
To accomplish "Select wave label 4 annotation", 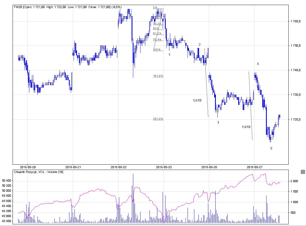I will 258,64.
